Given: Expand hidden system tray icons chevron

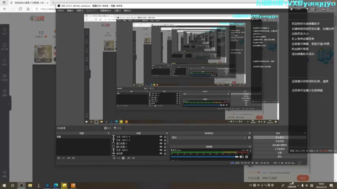Looking at the screenshot, I should [x=298, y=185].
